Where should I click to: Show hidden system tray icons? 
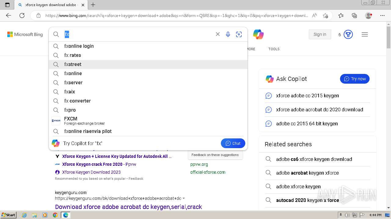coord(341,215)
